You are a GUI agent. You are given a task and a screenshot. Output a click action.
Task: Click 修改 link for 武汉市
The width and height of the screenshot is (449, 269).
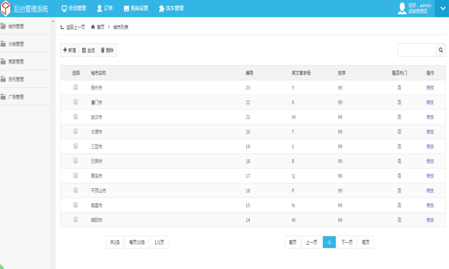pyautogui.click(x=430, y=117)
